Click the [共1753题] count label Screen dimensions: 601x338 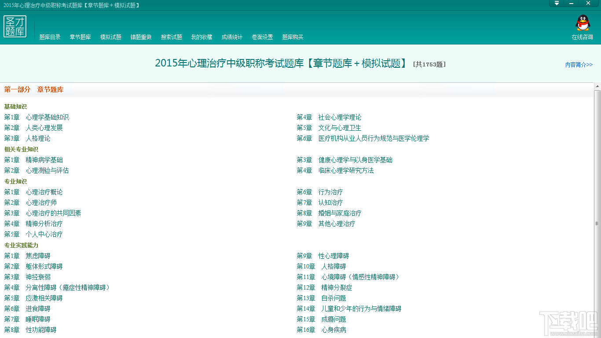coord(429,64)
